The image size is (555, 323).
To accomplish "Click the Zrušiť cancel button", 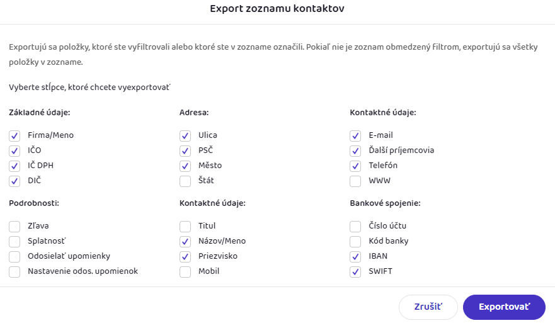I will pyautogui.click(x=428, y=307).
